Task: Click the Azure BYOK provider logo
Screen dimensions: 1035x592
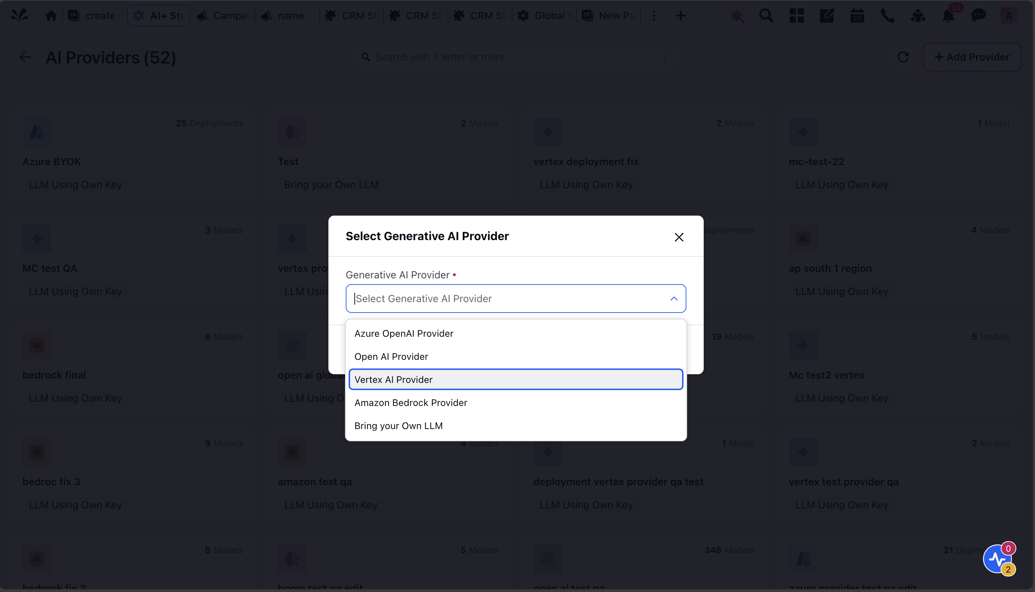Action: (x=37, y=132)
